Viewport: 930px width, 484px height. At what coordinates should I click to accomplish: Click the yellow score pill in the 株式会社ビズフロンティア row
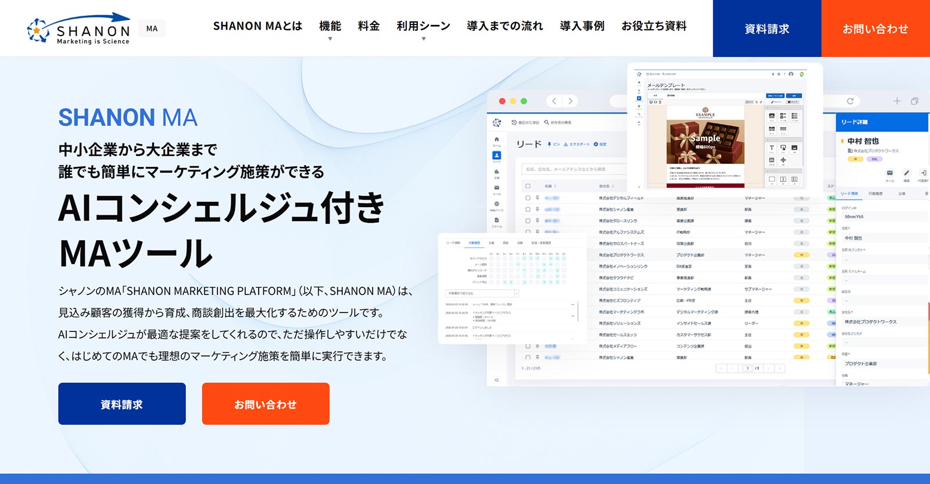pyautogui.click(x=802, y=301)
